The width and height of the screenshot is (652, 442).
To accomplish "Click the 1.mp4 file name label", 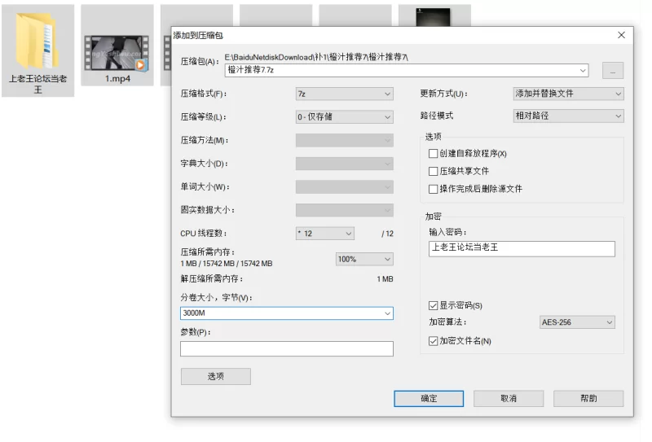I will pos(117,78).
